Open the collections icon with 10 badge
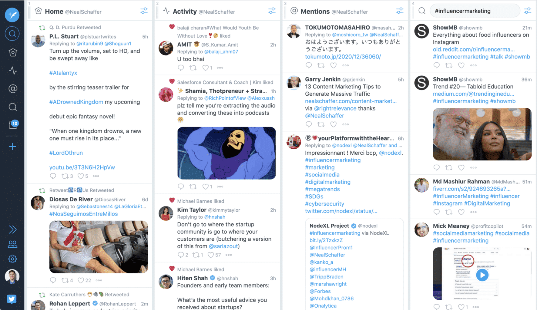537x310 pixels. (13, 124)
